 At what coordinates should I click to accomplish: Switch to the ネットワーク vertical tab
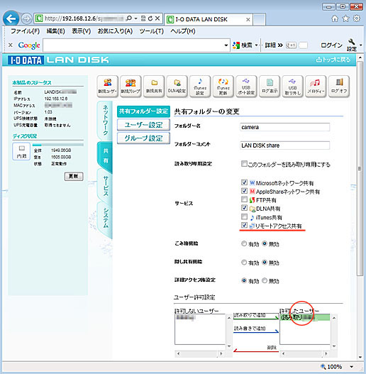pyautogui.click(x=105, y=121)
